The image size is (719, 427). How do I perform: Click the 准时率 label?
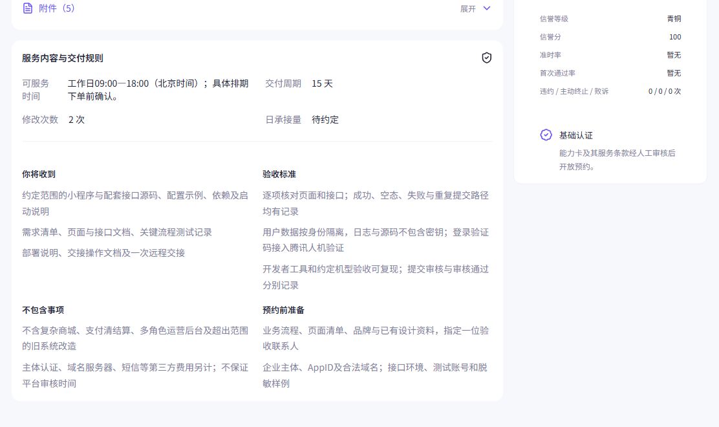[x=550, y=55]
